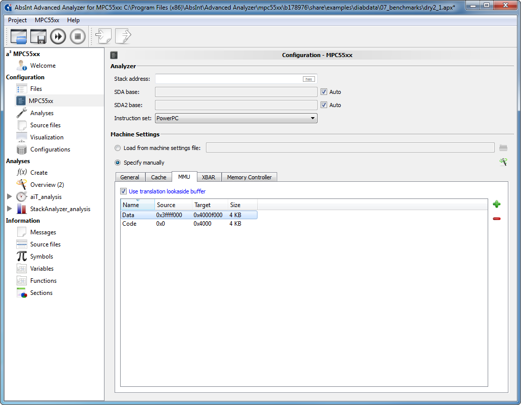Viewport: 521px width, 405px height.
Task: Export document toolbar icon
Action: [x=123, y=36]
